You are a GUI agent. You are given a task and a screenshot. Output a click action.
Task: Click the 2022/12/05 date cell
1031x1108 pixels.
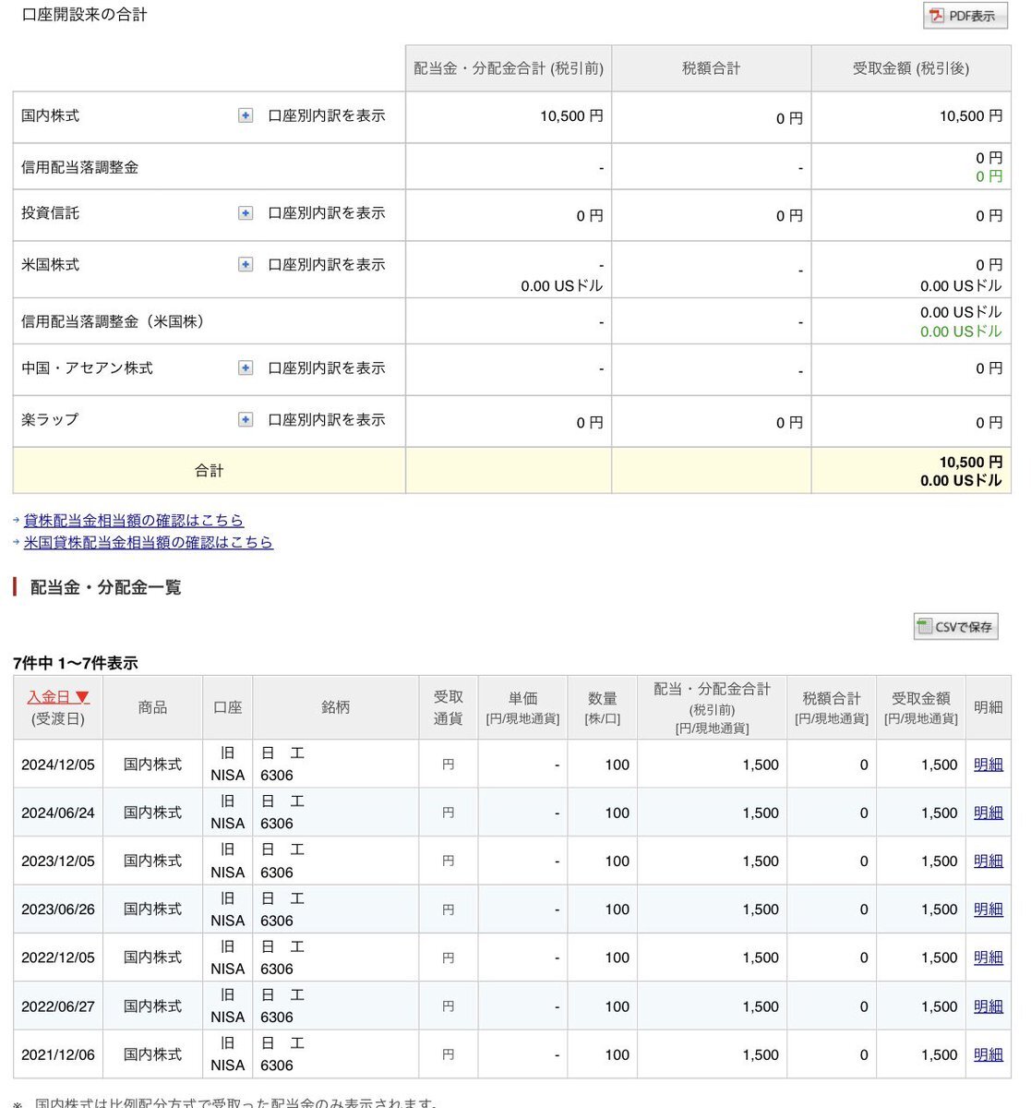point(58,957)
